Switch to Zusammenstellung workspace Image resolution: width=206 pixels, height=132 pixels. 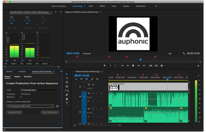tap(59, 6)
